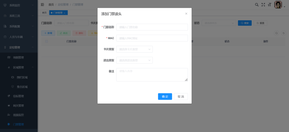Expand the 系统配置 menu chevron
Screen dimensions: 289x132
[x=33, y=26]
